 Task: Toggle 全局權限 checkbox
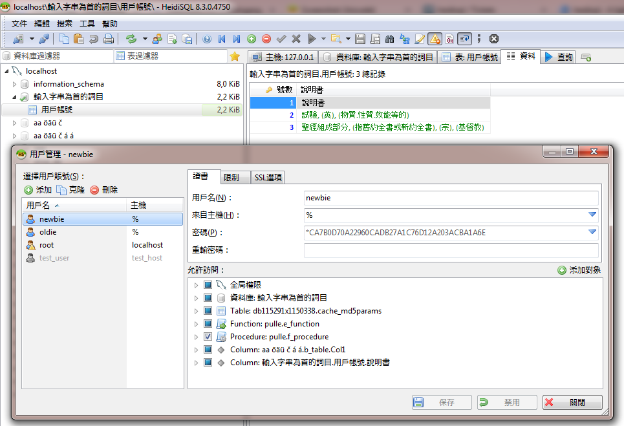tap(208, 285)
